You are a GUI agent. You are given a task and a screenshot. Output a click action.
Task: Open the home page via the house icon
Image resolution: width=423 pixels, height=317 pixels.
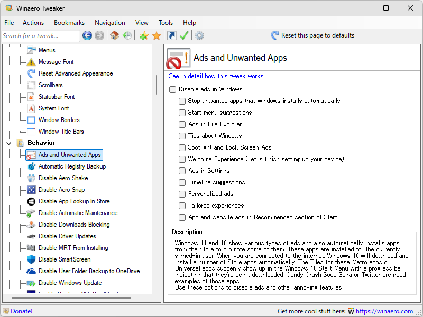coord(114,36)
